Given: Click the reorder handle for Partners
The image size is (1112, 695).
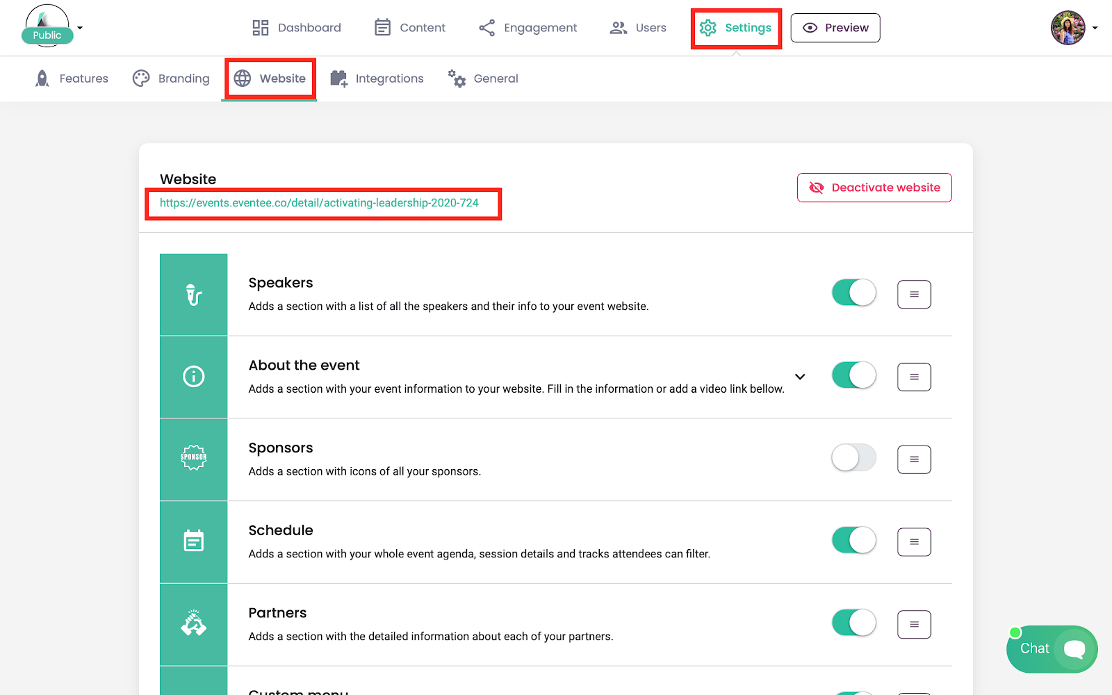Looking at the screenshot, I should tap(914, 624).
